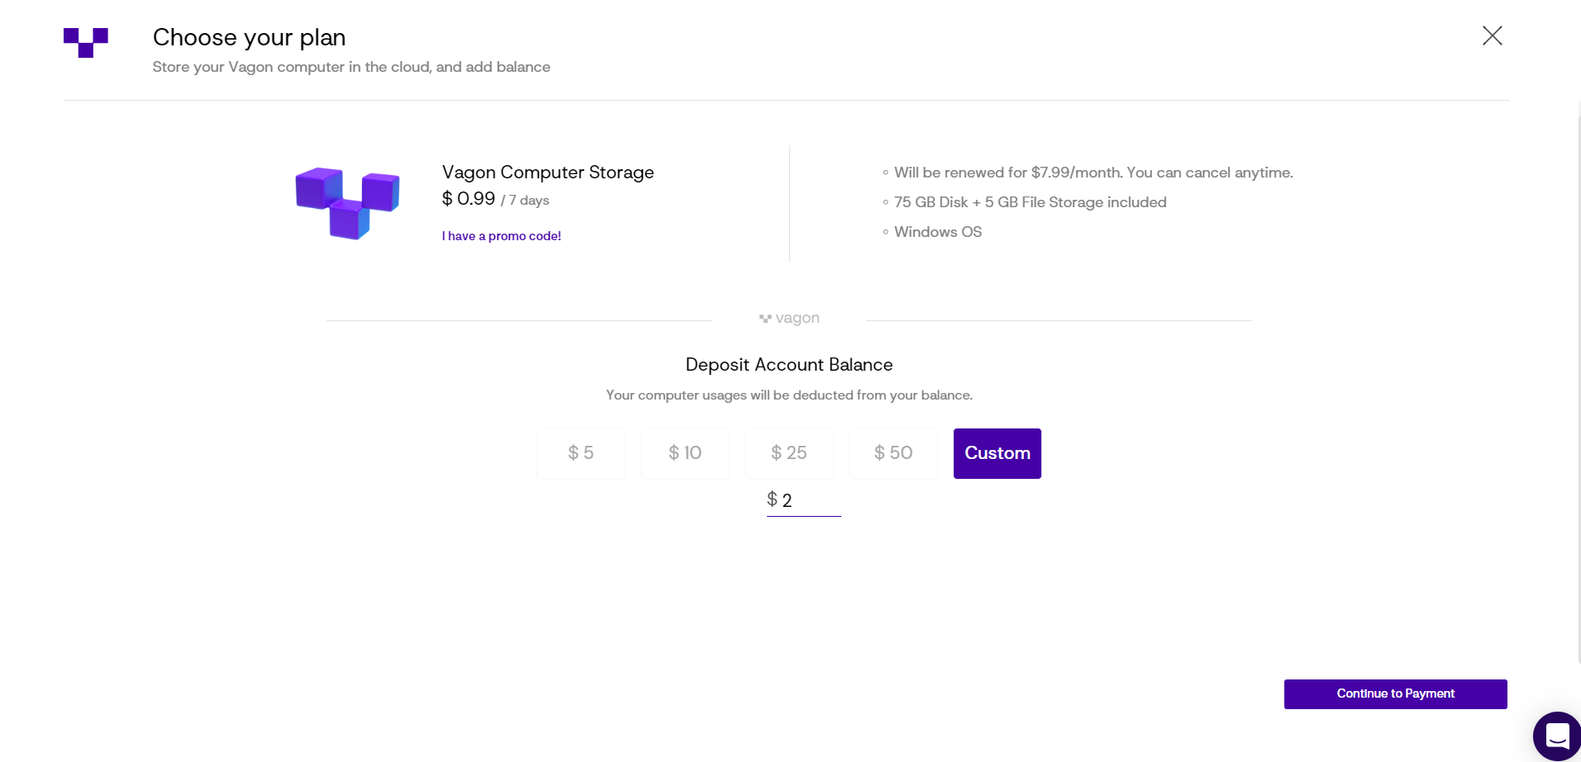
Task: Choose the $ 50 deposit option
Action: pos(893,453)
